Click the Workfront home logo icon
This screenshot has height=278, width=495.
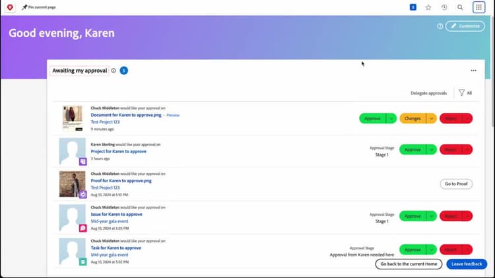click(10, 7)
